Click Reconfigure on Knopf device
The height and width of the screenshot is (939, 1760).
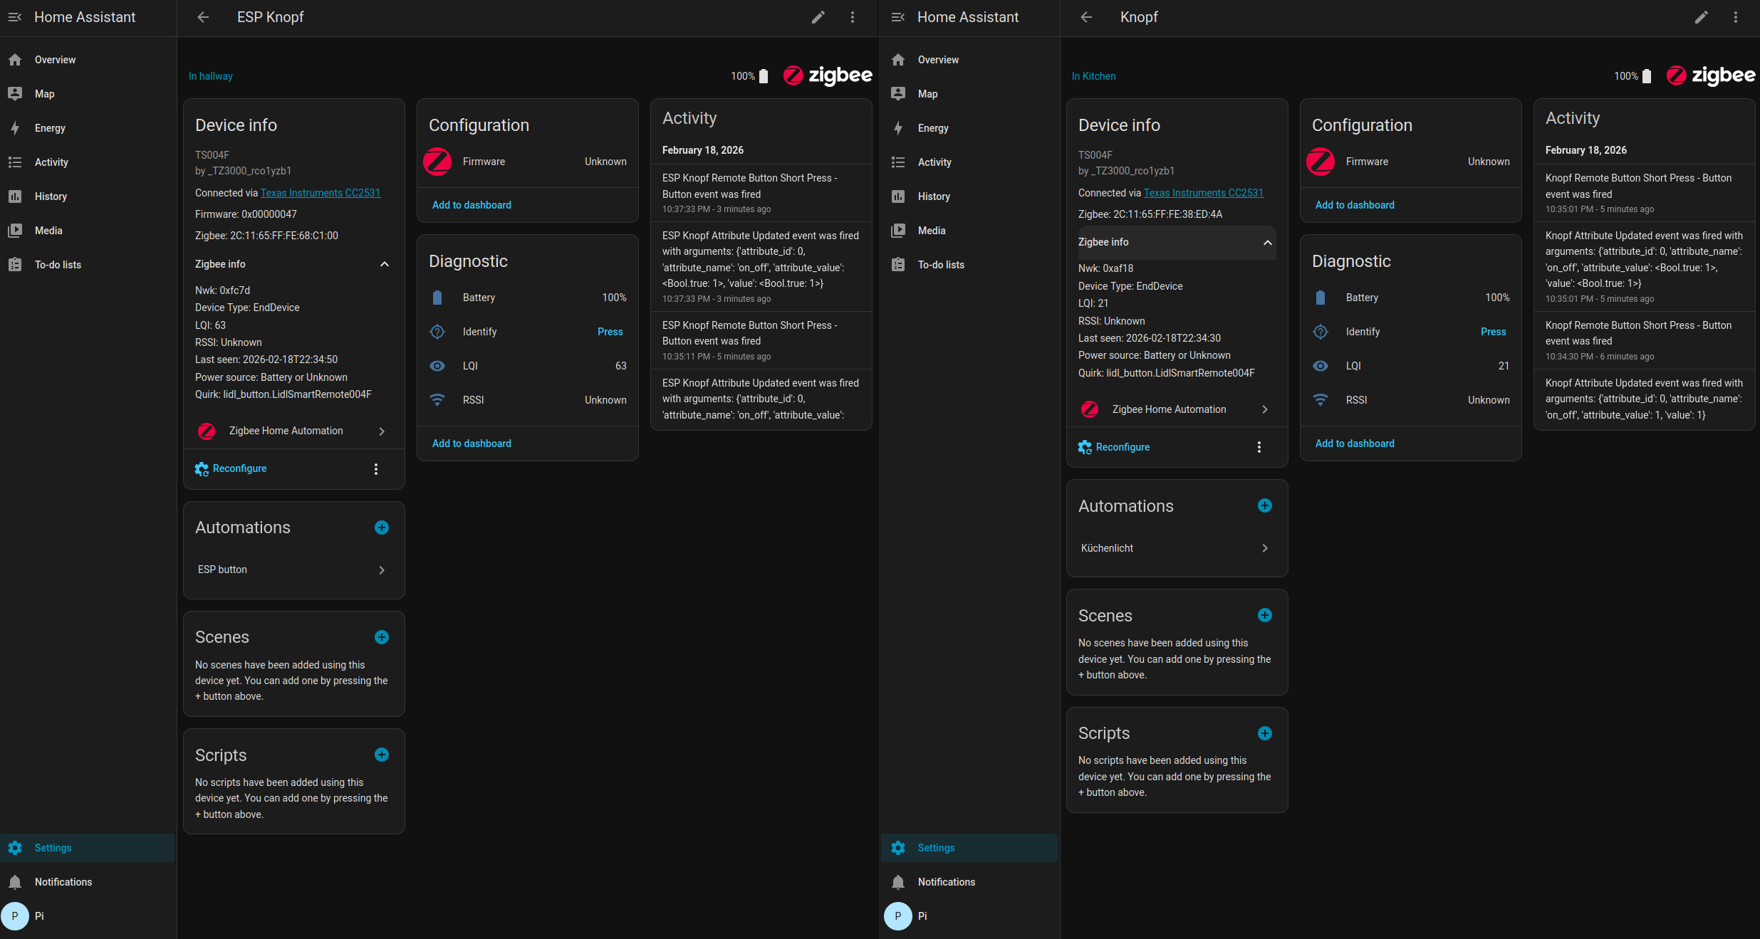(1122, 447)
